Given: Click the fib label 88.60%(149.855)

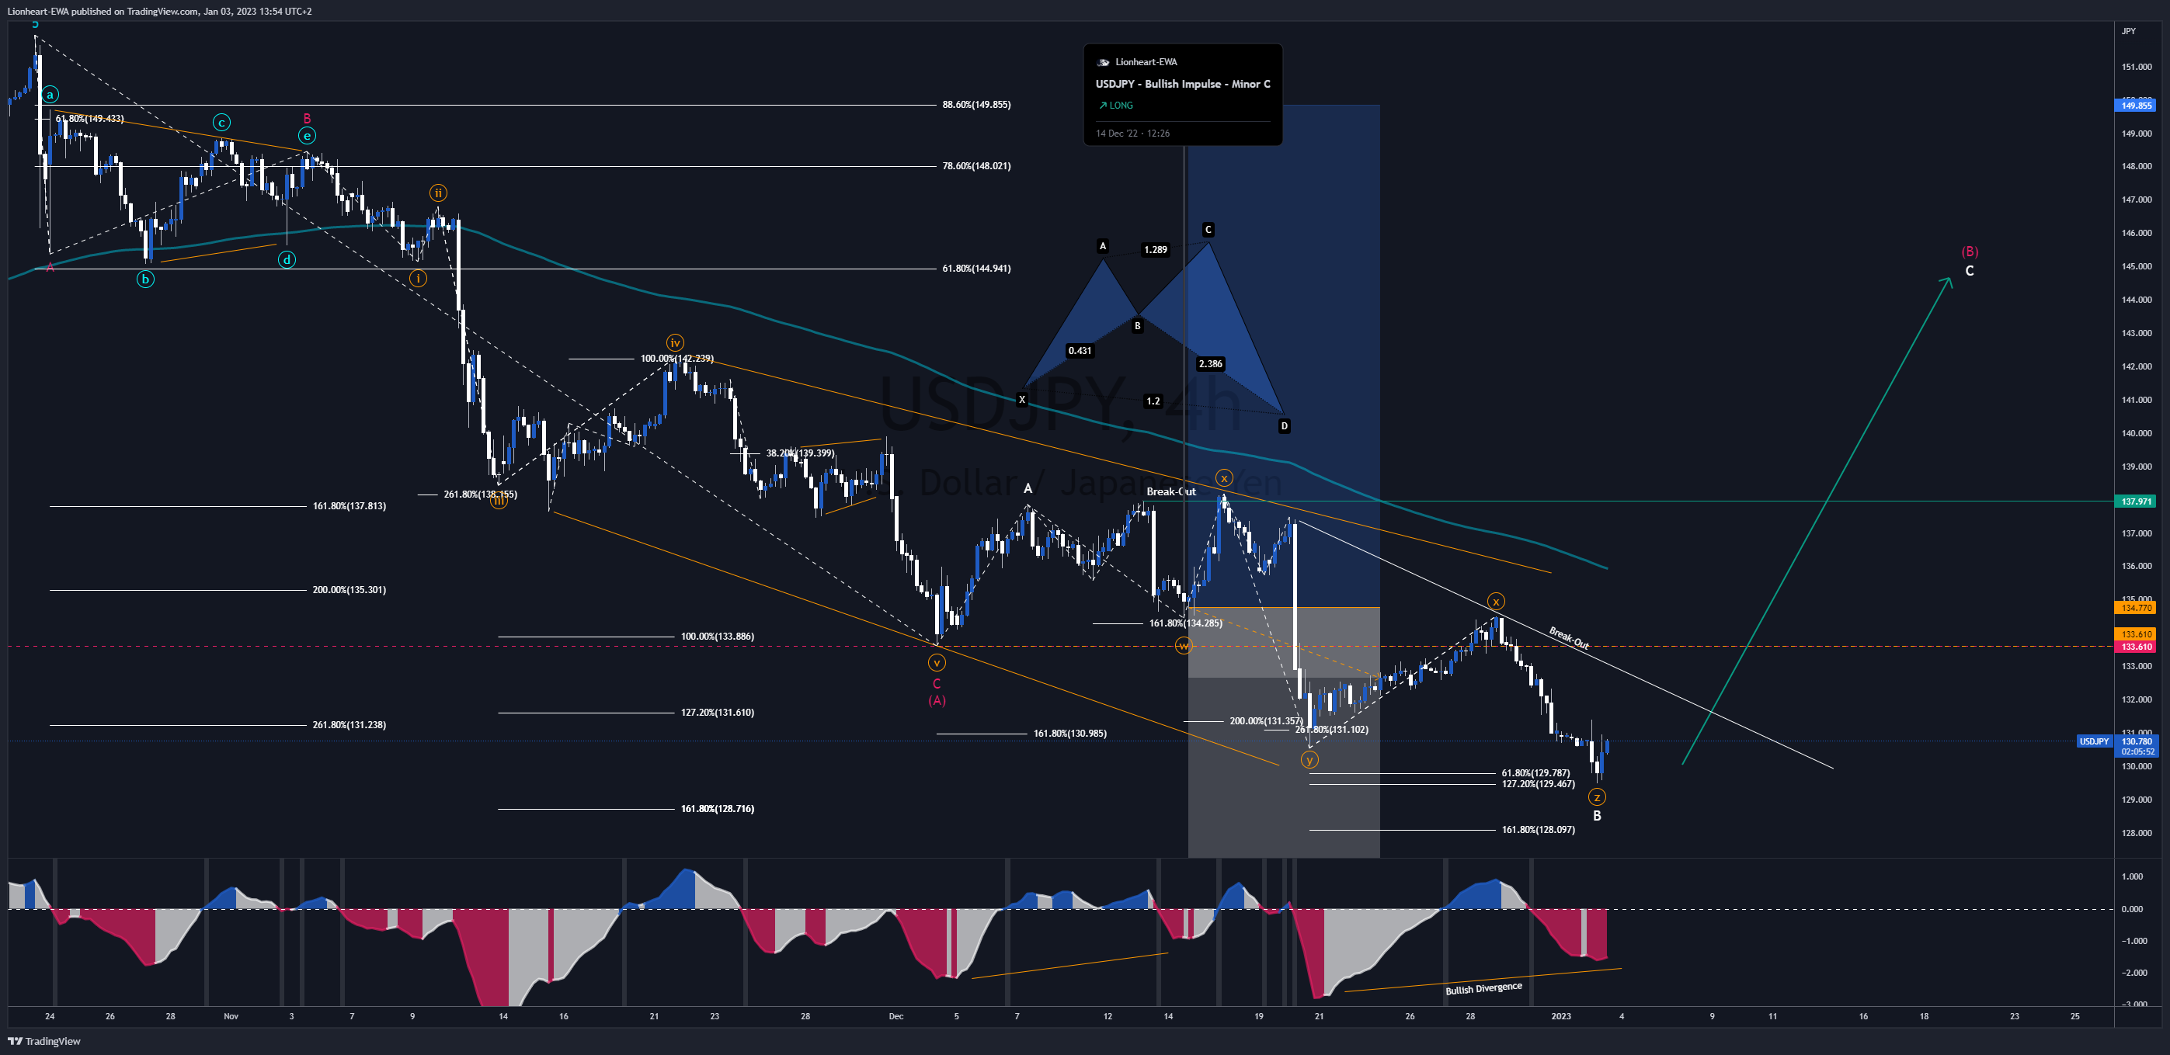Looking at the screenshot, I should coord(976,104).
